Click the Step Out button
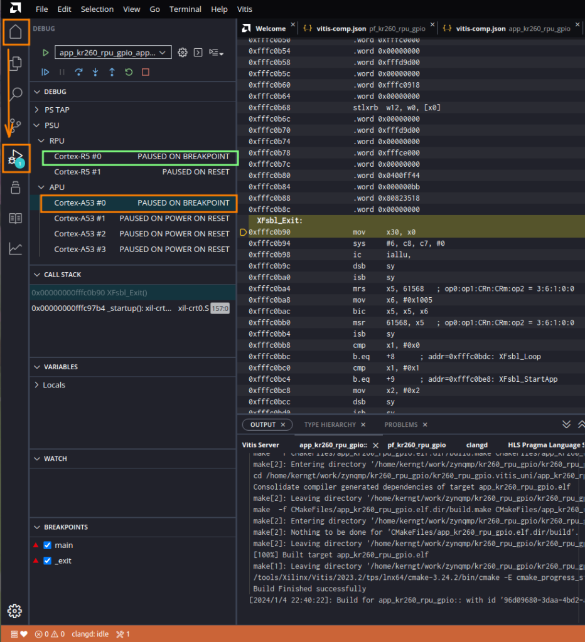 112,72
